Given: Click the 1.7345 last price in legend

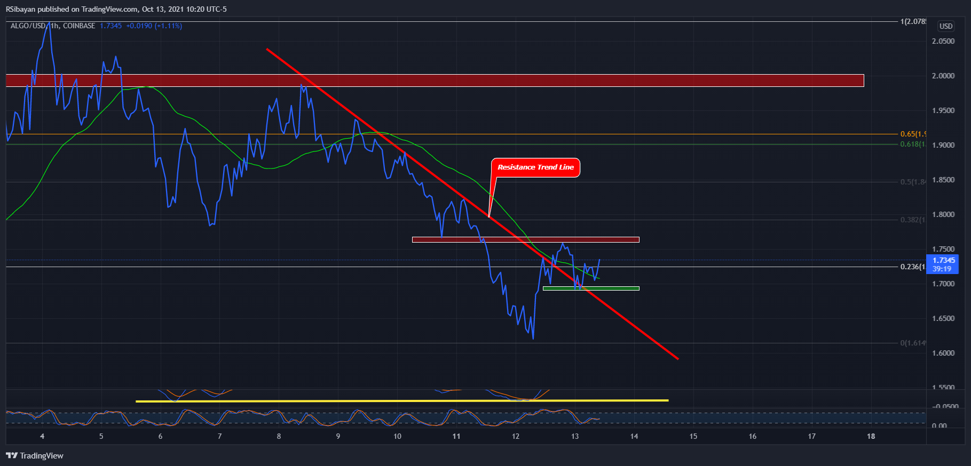Looking at the screenshot, I should pyautogui.click(x=111, y=26).
